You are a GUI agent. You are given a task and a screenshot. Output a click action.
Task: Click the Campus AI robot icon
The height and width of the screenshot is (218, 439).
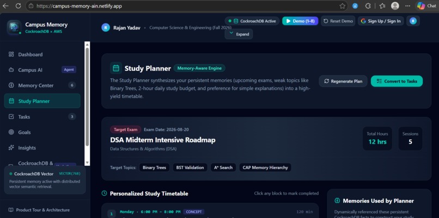11,70
